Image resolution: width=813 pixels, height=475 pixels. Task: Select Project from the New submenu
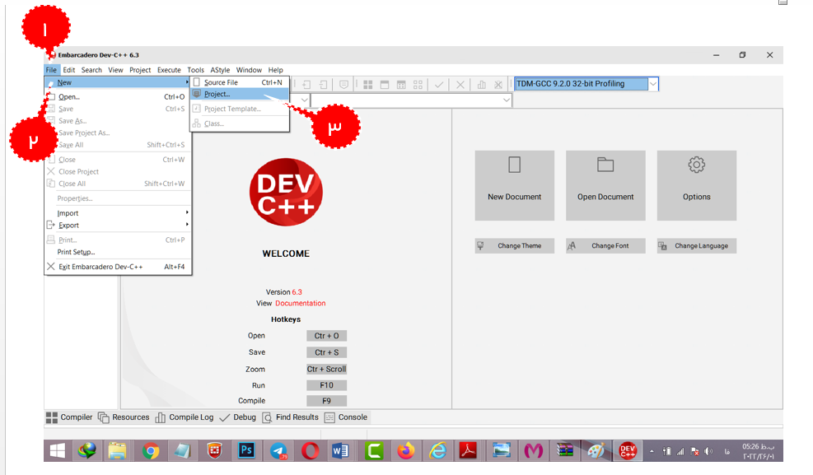pos(216,94)
